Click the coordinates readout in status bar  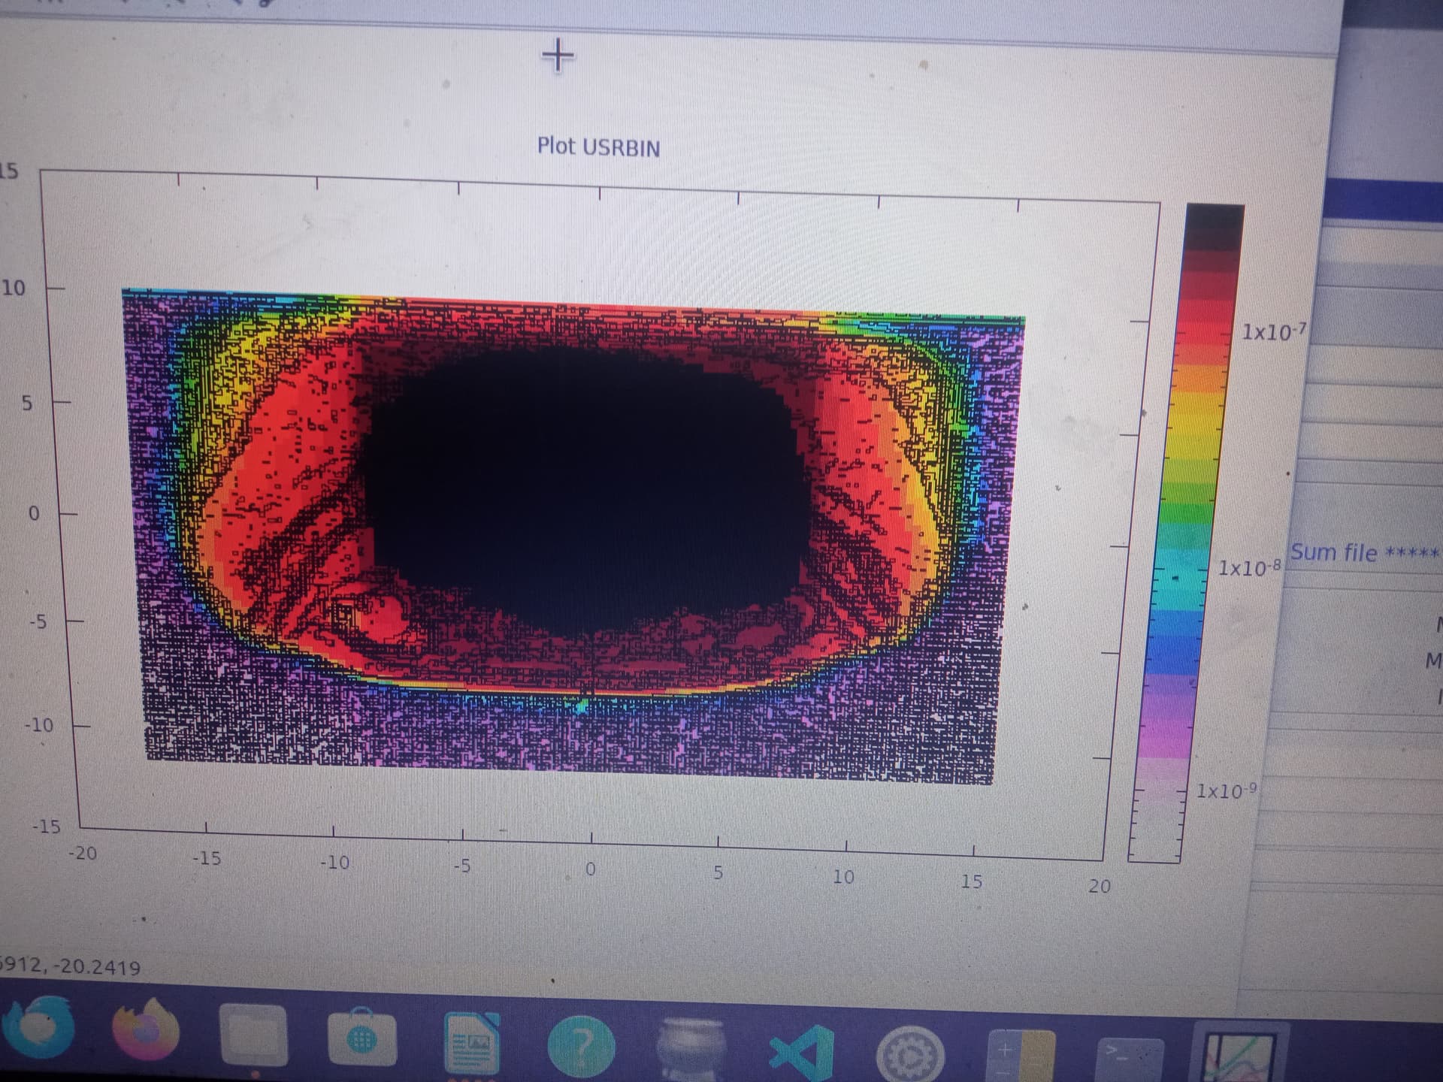tap(70, 966)
